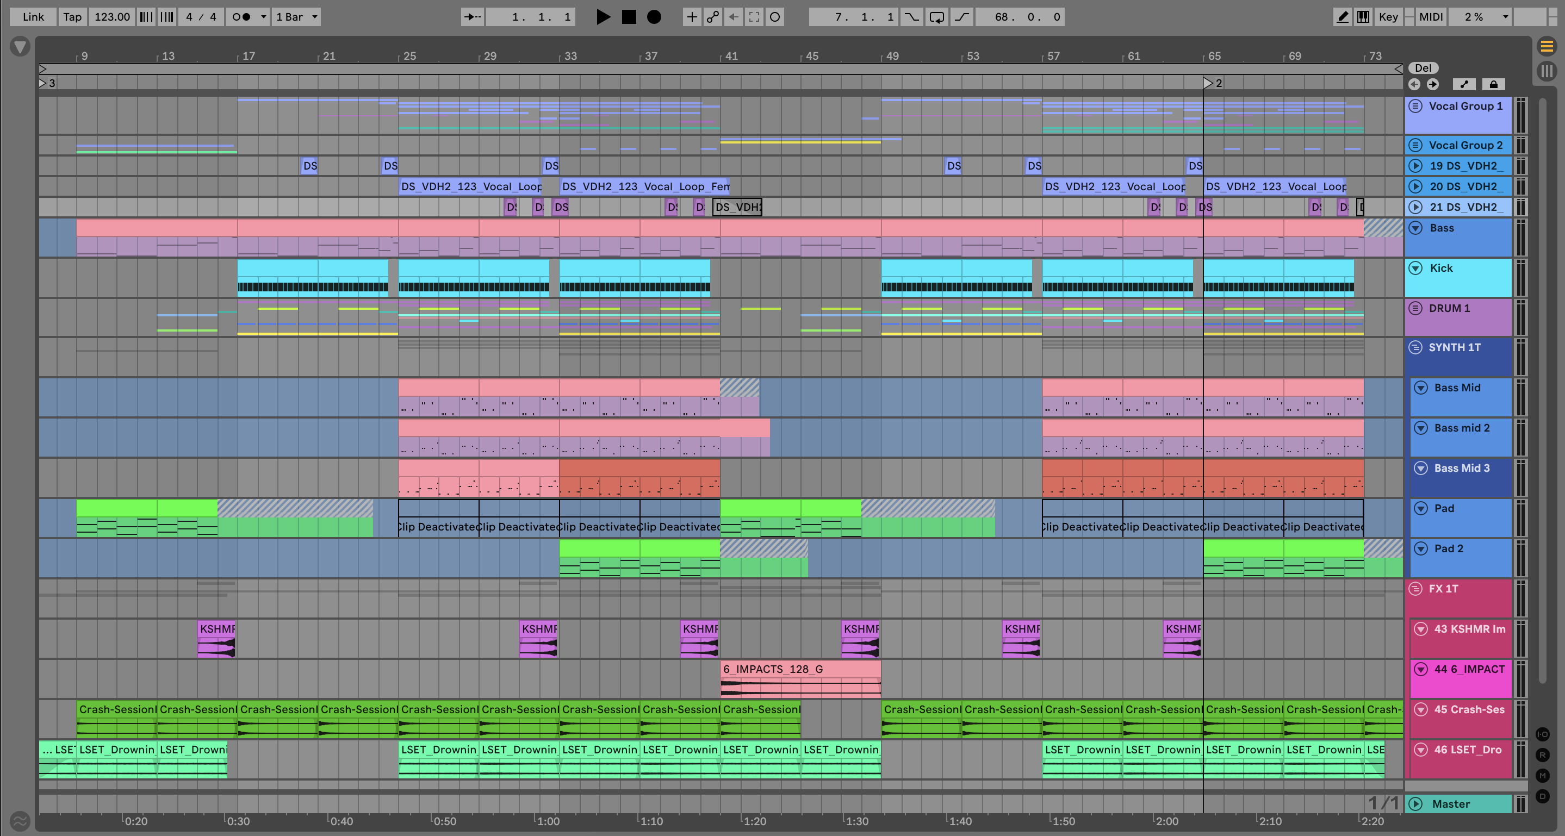This screenshot has height=836, width=1565.
Task: Toggle the arrangement Loop switch
Action: coord(937,17)
